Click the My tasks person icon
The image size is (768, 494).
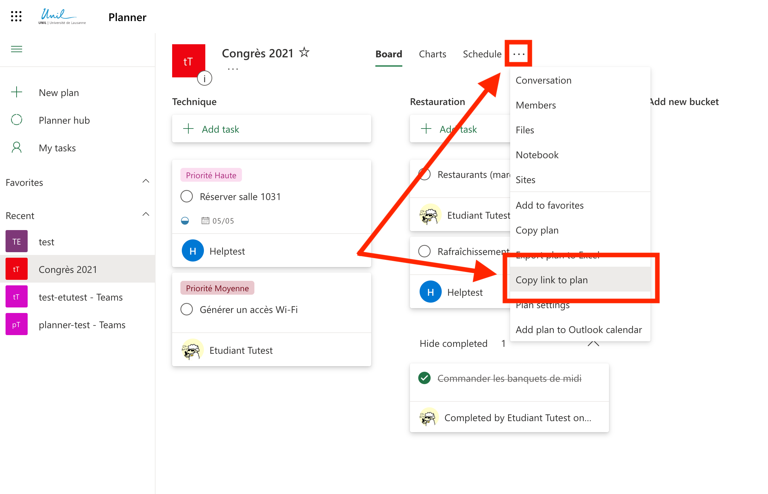(17, 148)
